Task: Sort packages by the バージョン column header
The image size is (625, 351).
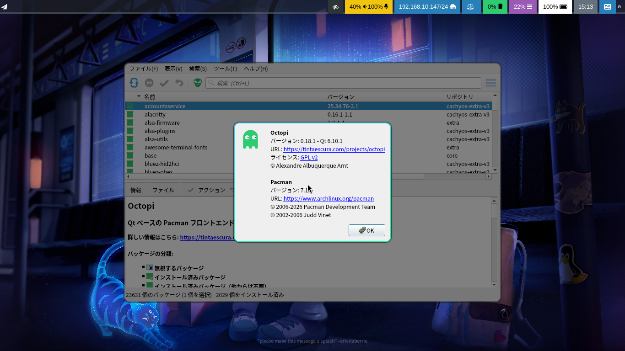Action: click(x=385, y=97)
